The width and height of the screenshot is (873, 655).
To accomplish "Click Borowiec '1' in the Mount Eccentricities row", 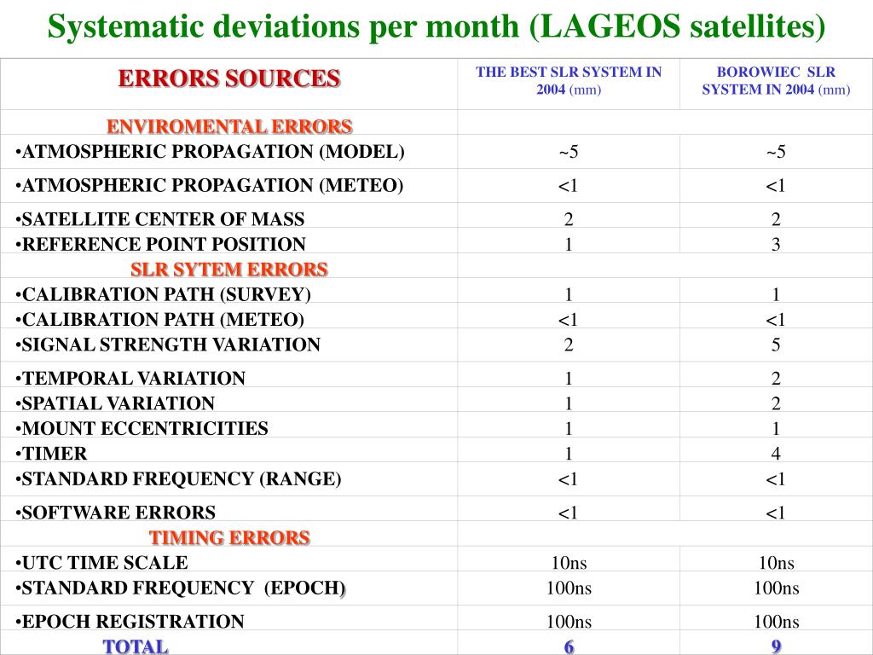I will pyautogui.click(x=776, y=429).
